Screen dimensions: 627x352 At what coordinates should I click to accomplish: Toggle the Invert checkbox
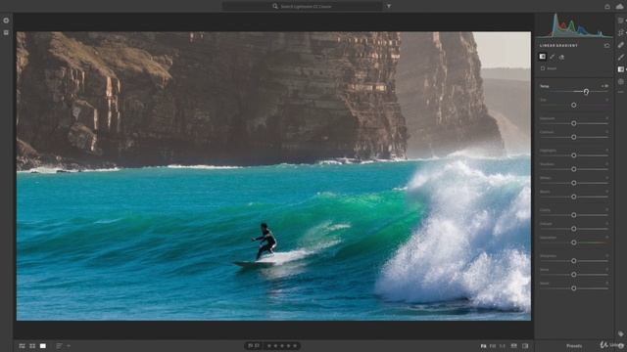[x=543, y=68]
